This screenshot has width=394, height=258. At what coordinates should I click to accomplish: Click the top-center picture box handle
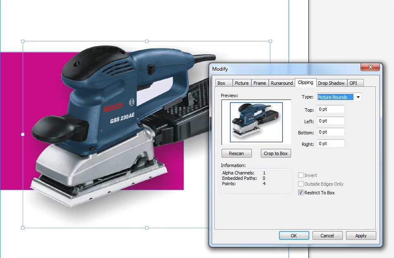[x=147, y=41]
